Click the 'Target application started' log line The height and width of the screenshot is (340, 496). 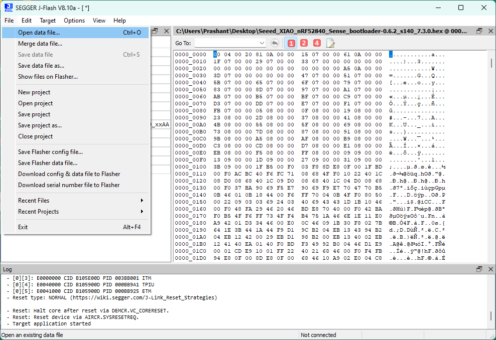tap(49, 323)
